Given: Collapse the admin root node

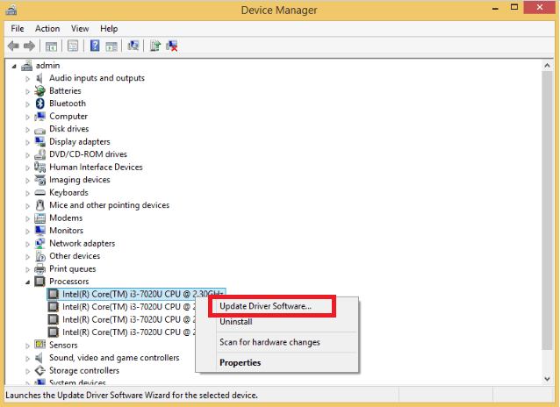Looking at the screenshot, I should [14, 66].
